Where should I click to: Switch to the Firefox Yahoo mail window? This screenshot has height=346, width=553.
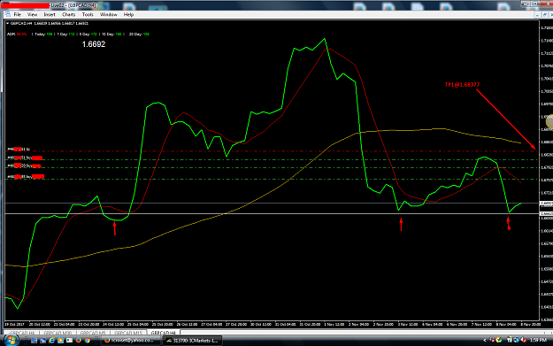130,341
